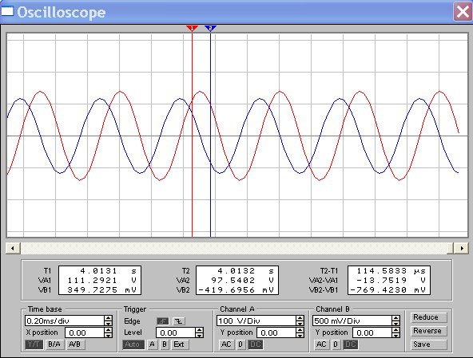The image size is (473, 358).
Task: Click the blue cursor 2 marker handle
Action: pyautogui.click(x=210, y=28)
